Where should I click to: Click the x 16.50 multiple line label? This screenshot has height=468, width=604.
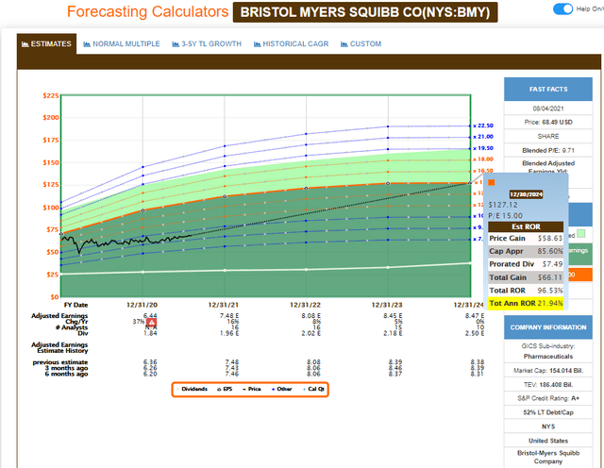coord(483,171)
